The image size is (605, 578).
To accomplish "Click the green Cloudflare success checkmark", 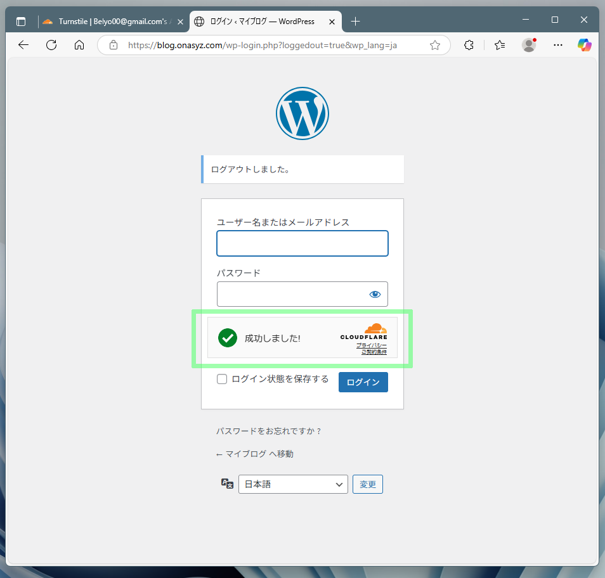I will [228, 338].
